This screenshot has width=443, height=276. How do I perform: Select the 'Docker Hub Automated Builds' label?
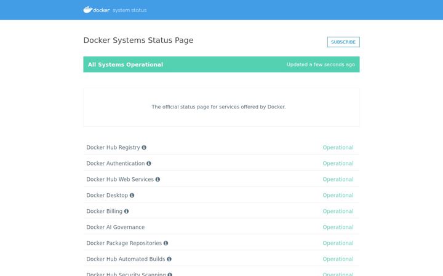tap(126, 259)
